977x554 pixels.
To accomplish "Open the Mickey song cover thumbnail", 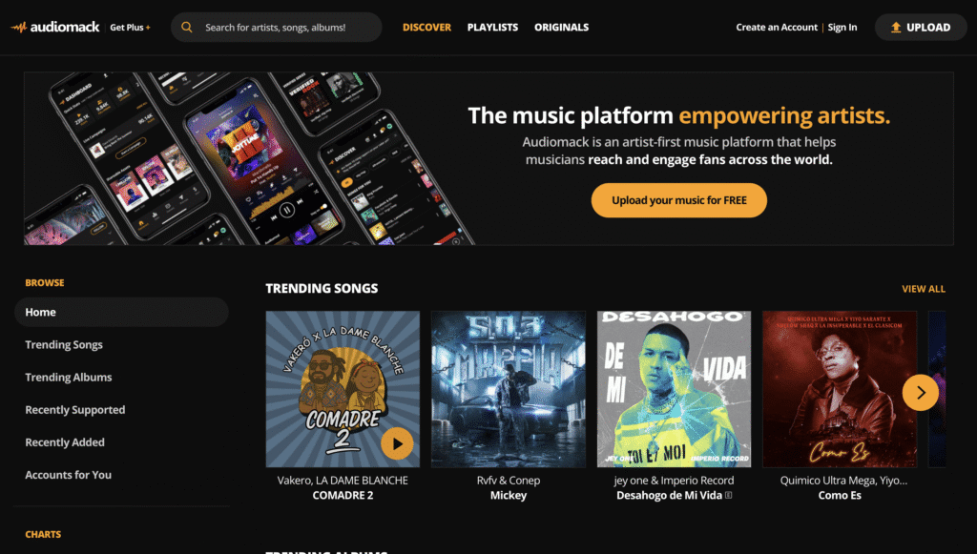I will point(509,389).
